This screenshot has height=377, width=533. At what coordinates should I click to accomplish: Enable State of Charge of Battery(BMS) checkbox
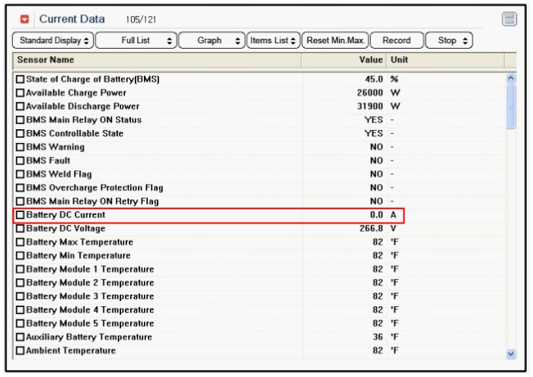click(21, 79)
